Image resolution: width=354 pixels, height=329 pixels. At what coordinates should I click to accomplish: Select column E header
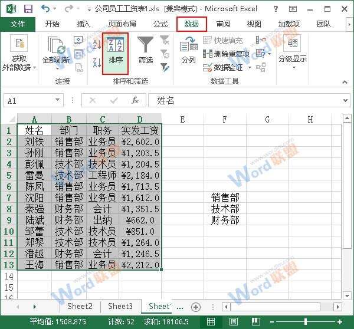(x=183, y=119)
